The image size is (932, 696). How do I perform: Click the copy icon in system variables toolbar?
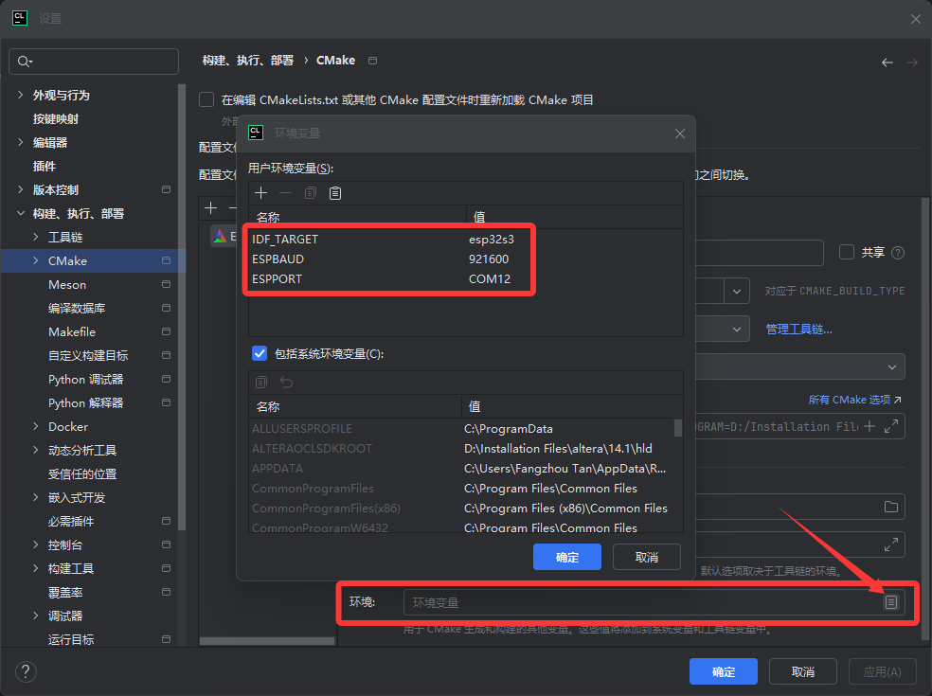pyautogui.click(x=261, y=383)
